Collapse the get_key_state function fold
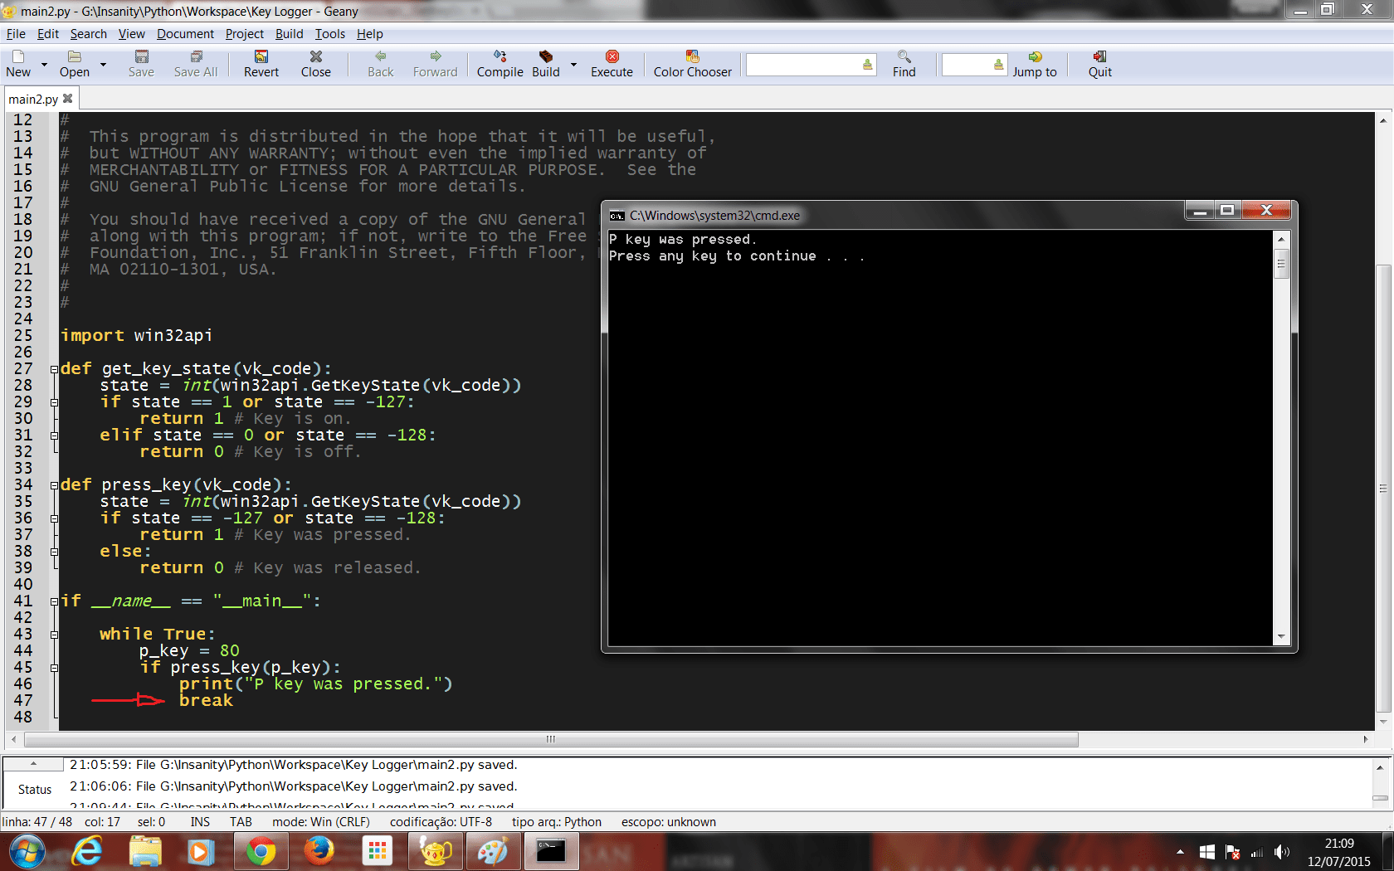 (53, 368)
